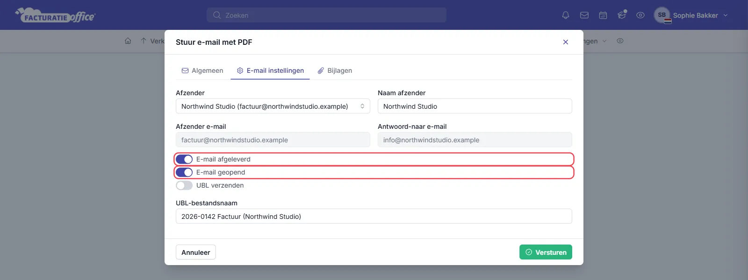The height and width of the screenshot is (280, 748).
Task: Click the Afzender e-mail field
Action: (x=273, y=140)
